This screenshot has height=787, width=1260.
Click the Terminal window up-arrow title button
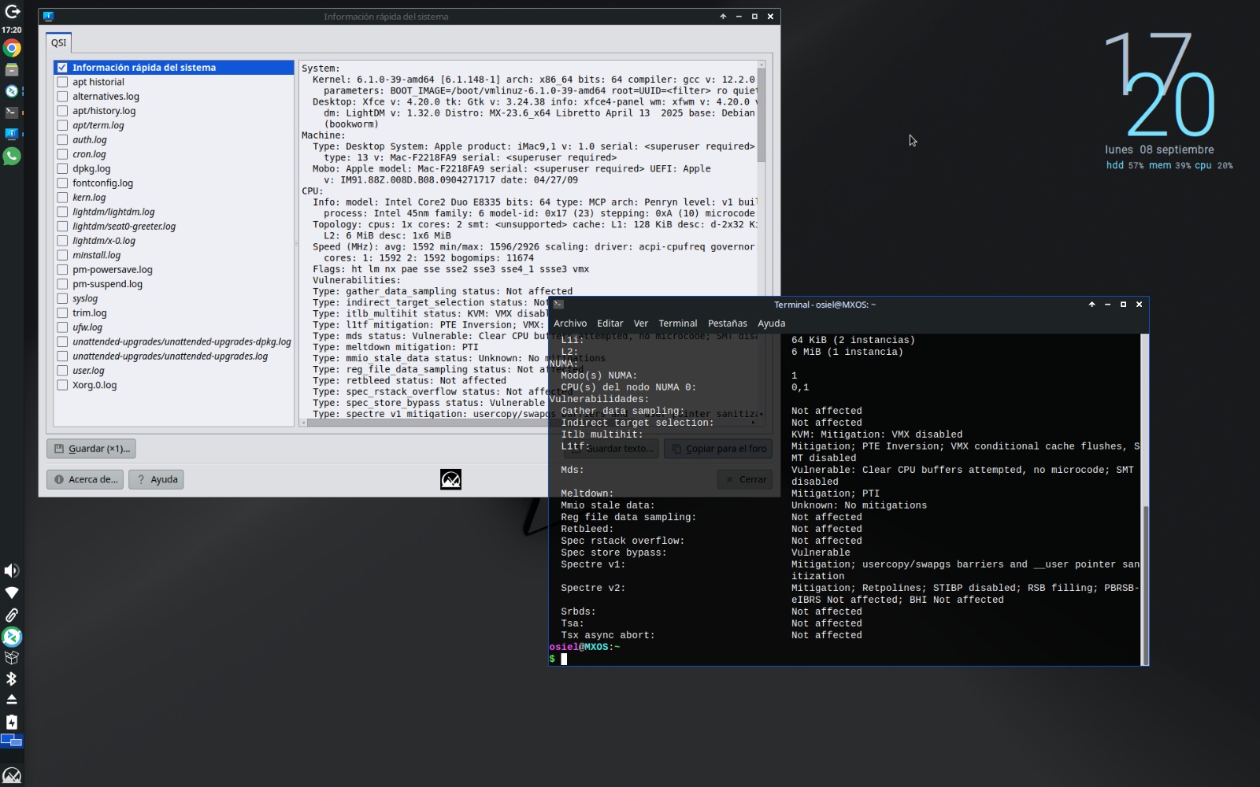click(1091, 305)
